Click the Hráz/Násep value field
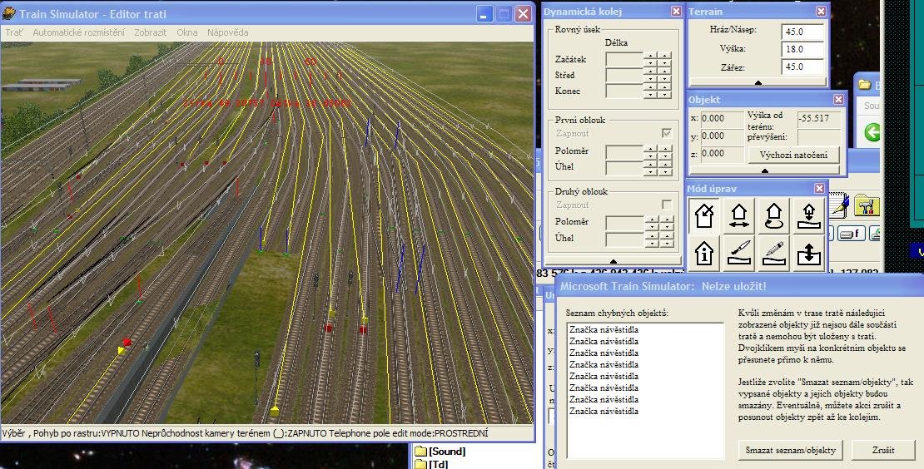This screenshot has width=924, height=469. tap(802, 32)
